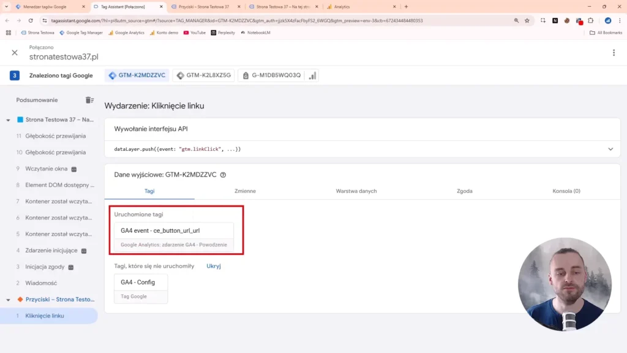Screen dimensions: 627x353
Task: Open the Konto demo bookmark
Action: (164, 33)
